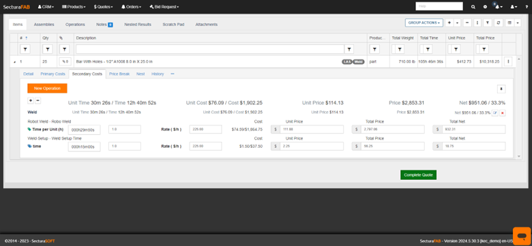The height and width of the screenshot is (246, 532).
Task: Select the Items tab
Action: click(x=18, y=25)
